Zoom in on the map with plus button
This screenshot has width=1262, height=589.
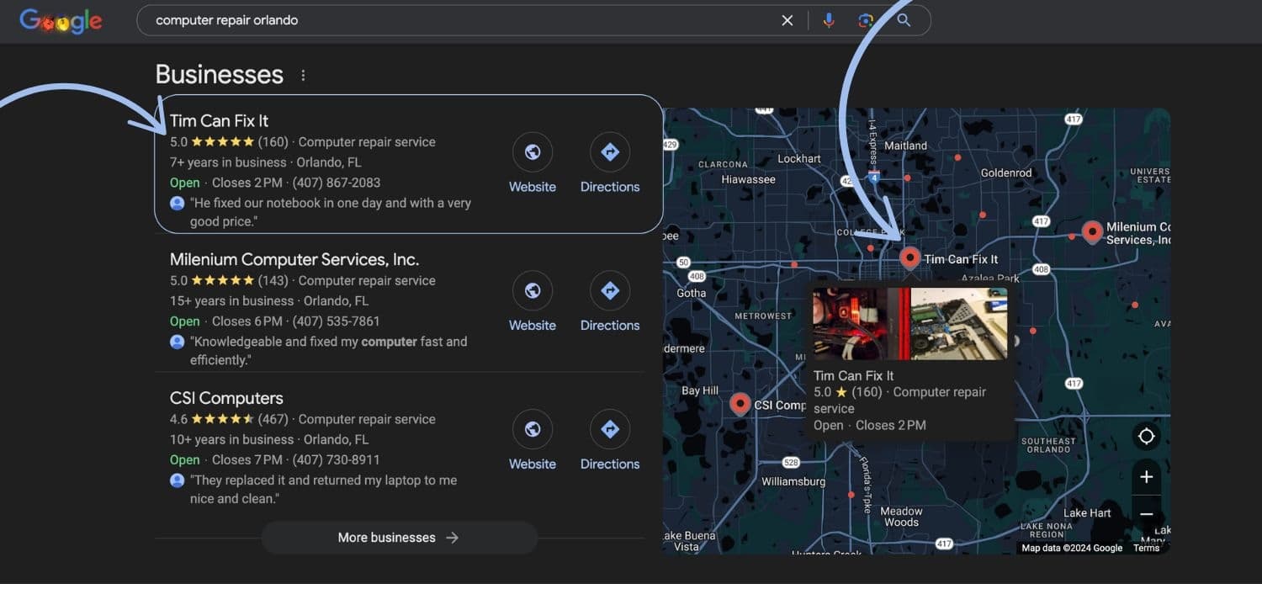pos(1146,476)
